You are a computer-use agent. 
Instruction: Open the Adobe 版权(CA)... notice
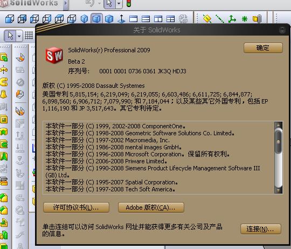151,207
